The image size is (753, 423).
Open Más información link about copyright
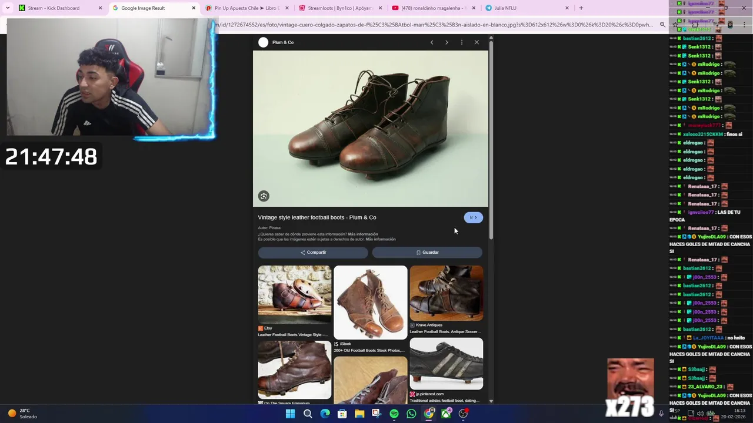coord(381,239)
